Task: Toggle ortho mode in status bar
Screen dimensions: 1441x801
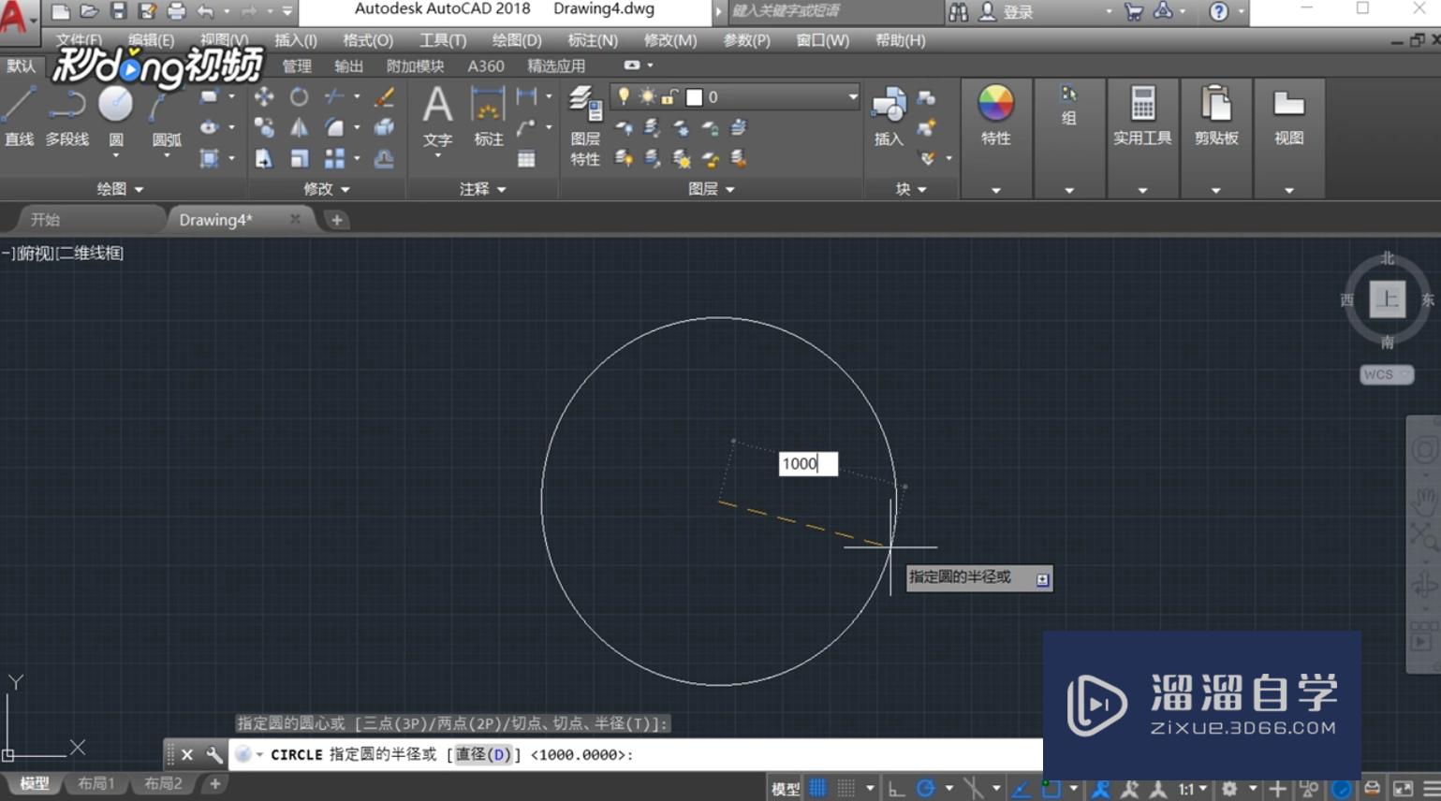Action: (896, 789)
